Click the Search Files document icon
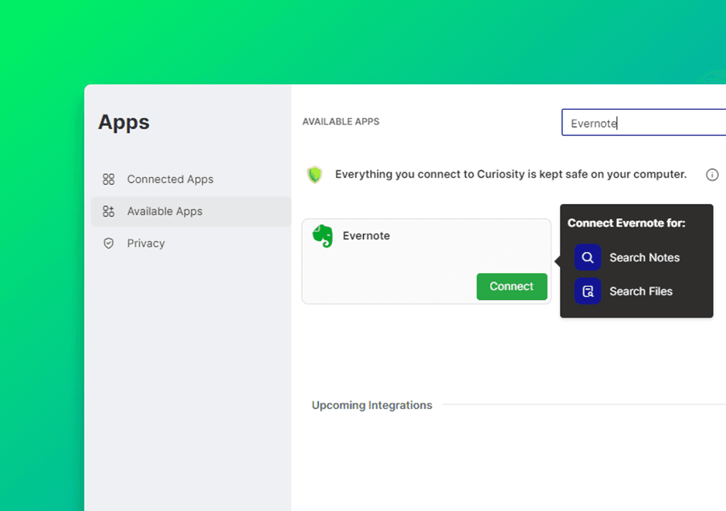Image resolution: width=726 pixels, height=511 pixels. (x=588, y=291)
